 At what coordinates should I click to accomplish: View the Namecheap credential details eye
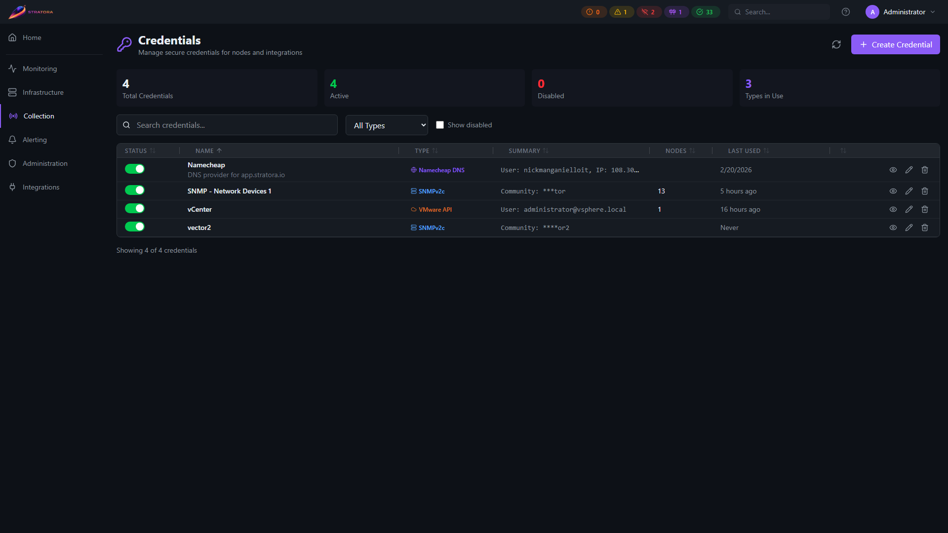click(893, 170)
